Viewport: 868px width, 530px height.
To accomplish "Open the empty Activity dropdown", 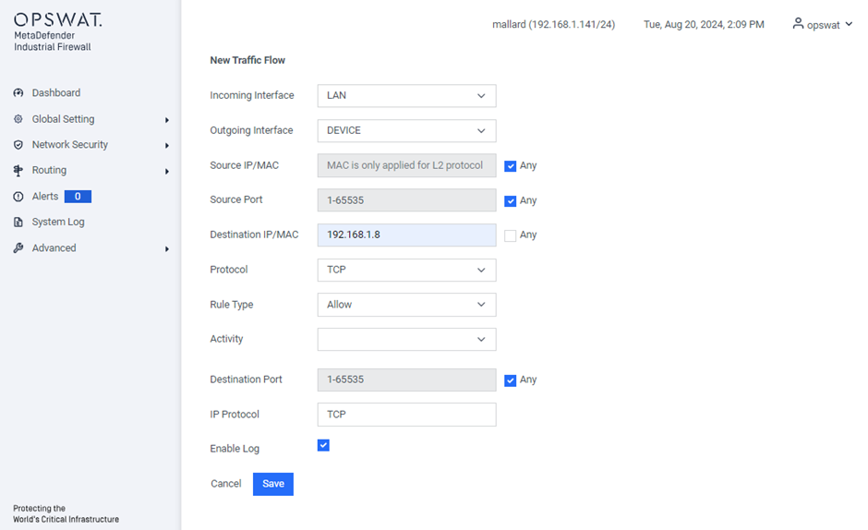I will pos(407,340).
